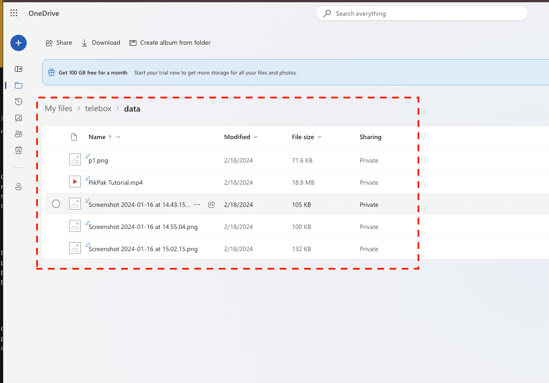Open Get 100 GB free offer

click(93, 73)
